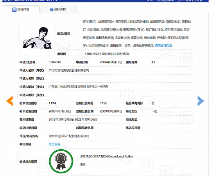Select the trademark type value 一般
The image size is (215, 176).
click(154, 111)
